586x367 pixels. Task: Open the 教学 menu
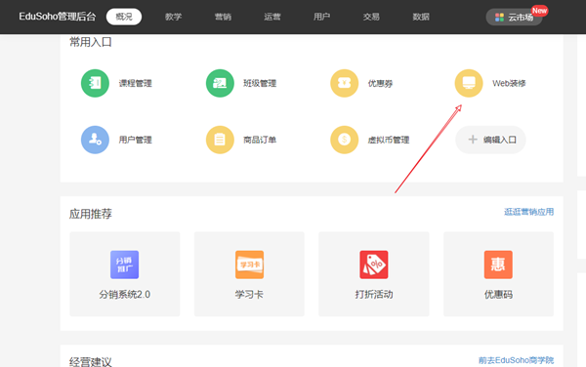174,17
